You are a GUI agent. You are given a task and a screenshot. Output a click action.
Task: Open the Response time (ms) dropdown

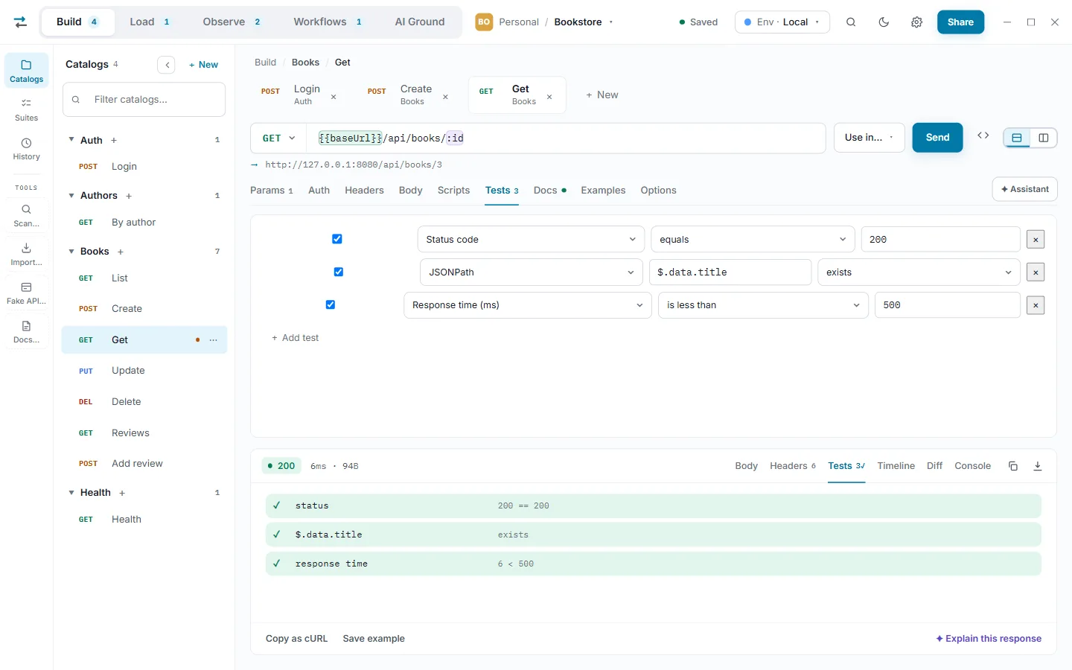point(528,305)
